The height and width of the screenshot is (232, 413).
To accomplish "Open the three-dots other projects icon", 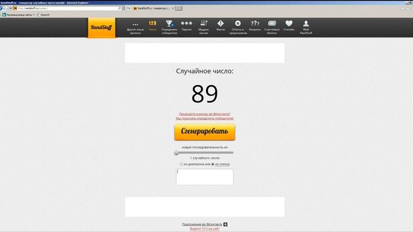I will [x=135, y=24].
